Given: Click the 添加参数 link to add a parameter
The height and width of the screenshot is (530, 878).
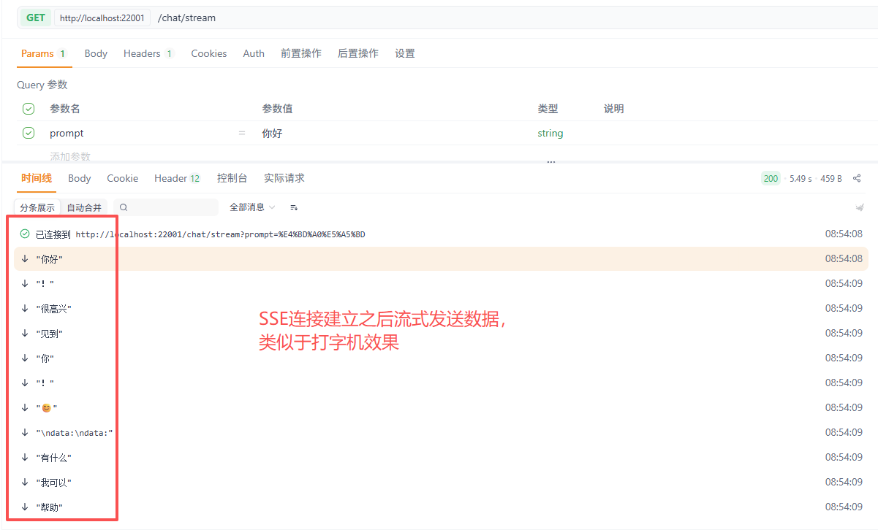Looking at the screenshot, I should pyautogui.click(x=70, y=156).
